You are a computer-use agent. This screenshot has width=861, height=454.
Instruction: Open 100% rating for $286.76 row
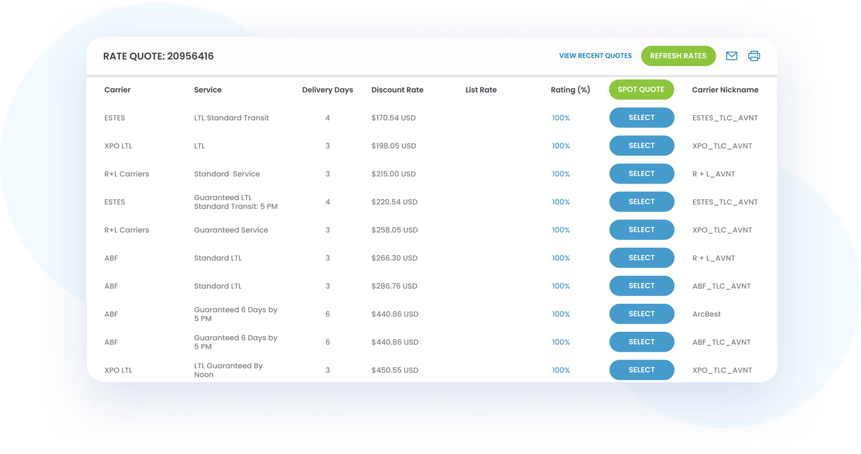click(561, 286)
